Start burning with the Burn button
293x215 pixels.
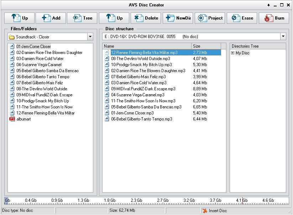pos(274,18)
